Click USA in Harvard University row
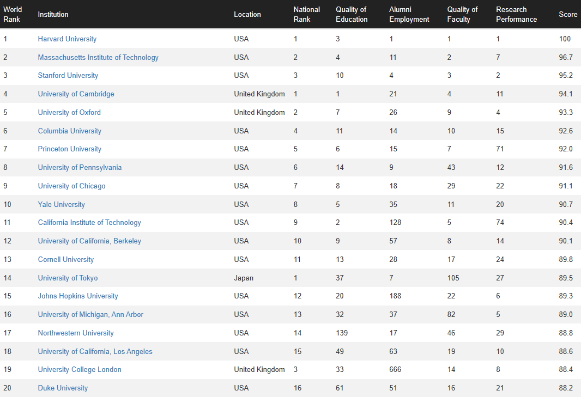 coord(241,39)
